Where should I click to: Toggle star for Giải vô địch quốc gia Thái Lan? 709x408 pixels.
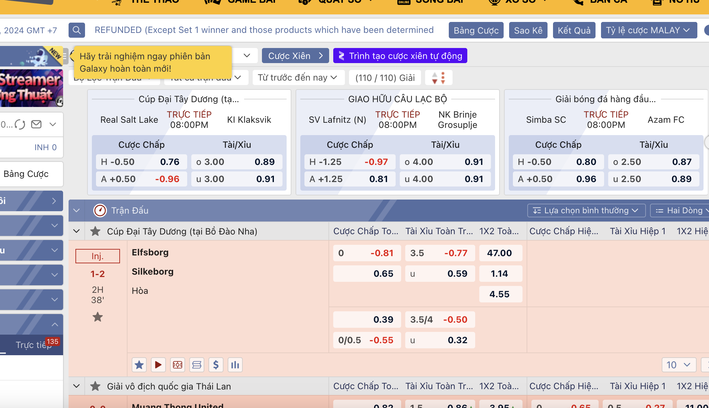pyautogui.click(x=95, y=386)
